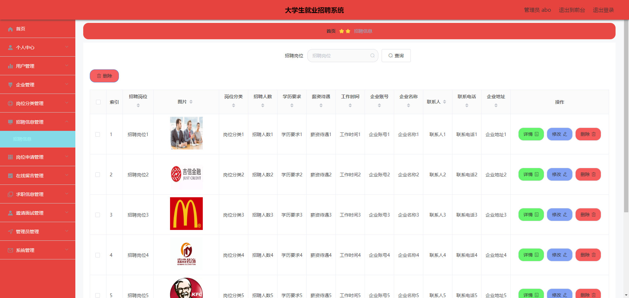Viewport: 629px width, 298px height.
Task: Click the 查询 search button
Action: point(396,56)
